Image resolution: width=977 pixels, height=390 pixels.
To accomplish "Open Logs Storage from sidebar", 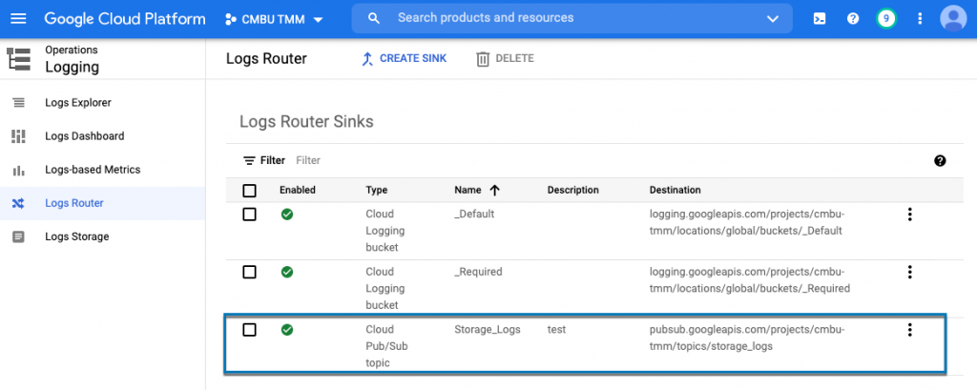I will pos(76,236).
